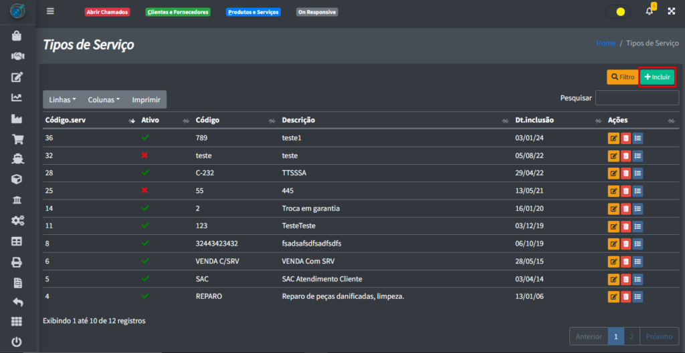Viewport: 685px width, 353px height.
Task: Expand the Linhas dropdown
Action: tap(62, 99)
